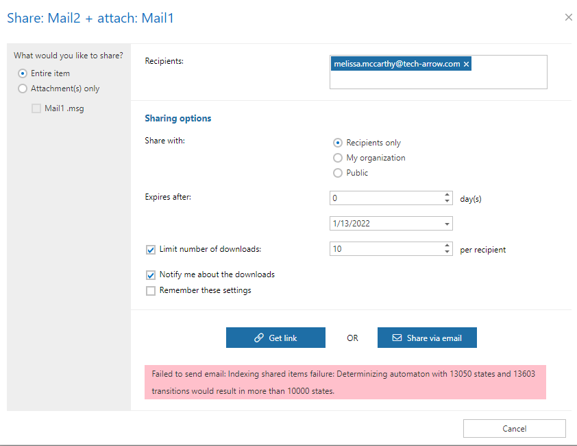Select the Entire item radio option

click(23, 73)
